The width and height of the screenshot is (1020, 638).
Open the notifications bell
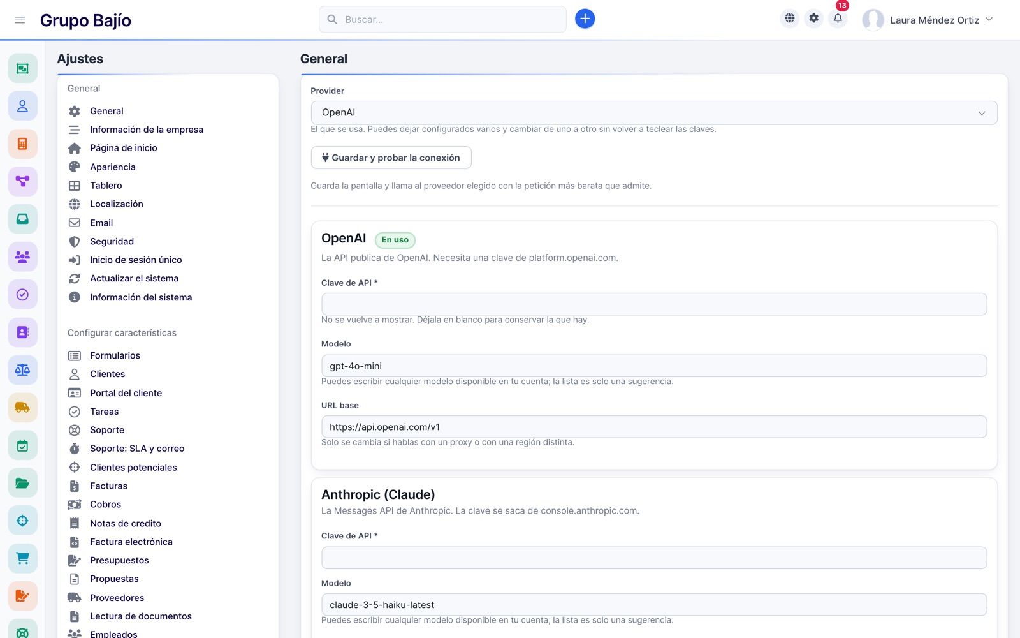pos(838,19)
